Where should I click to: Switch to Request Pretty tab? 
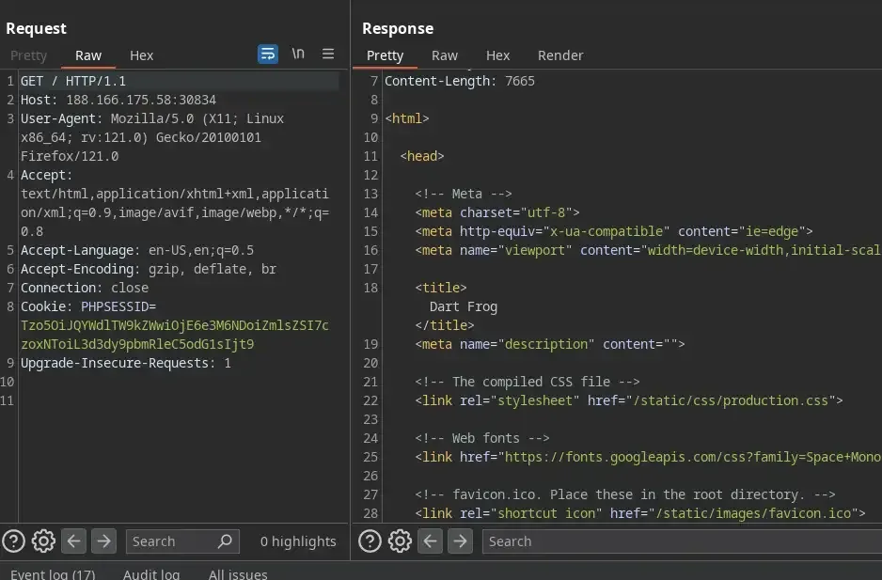28,55
